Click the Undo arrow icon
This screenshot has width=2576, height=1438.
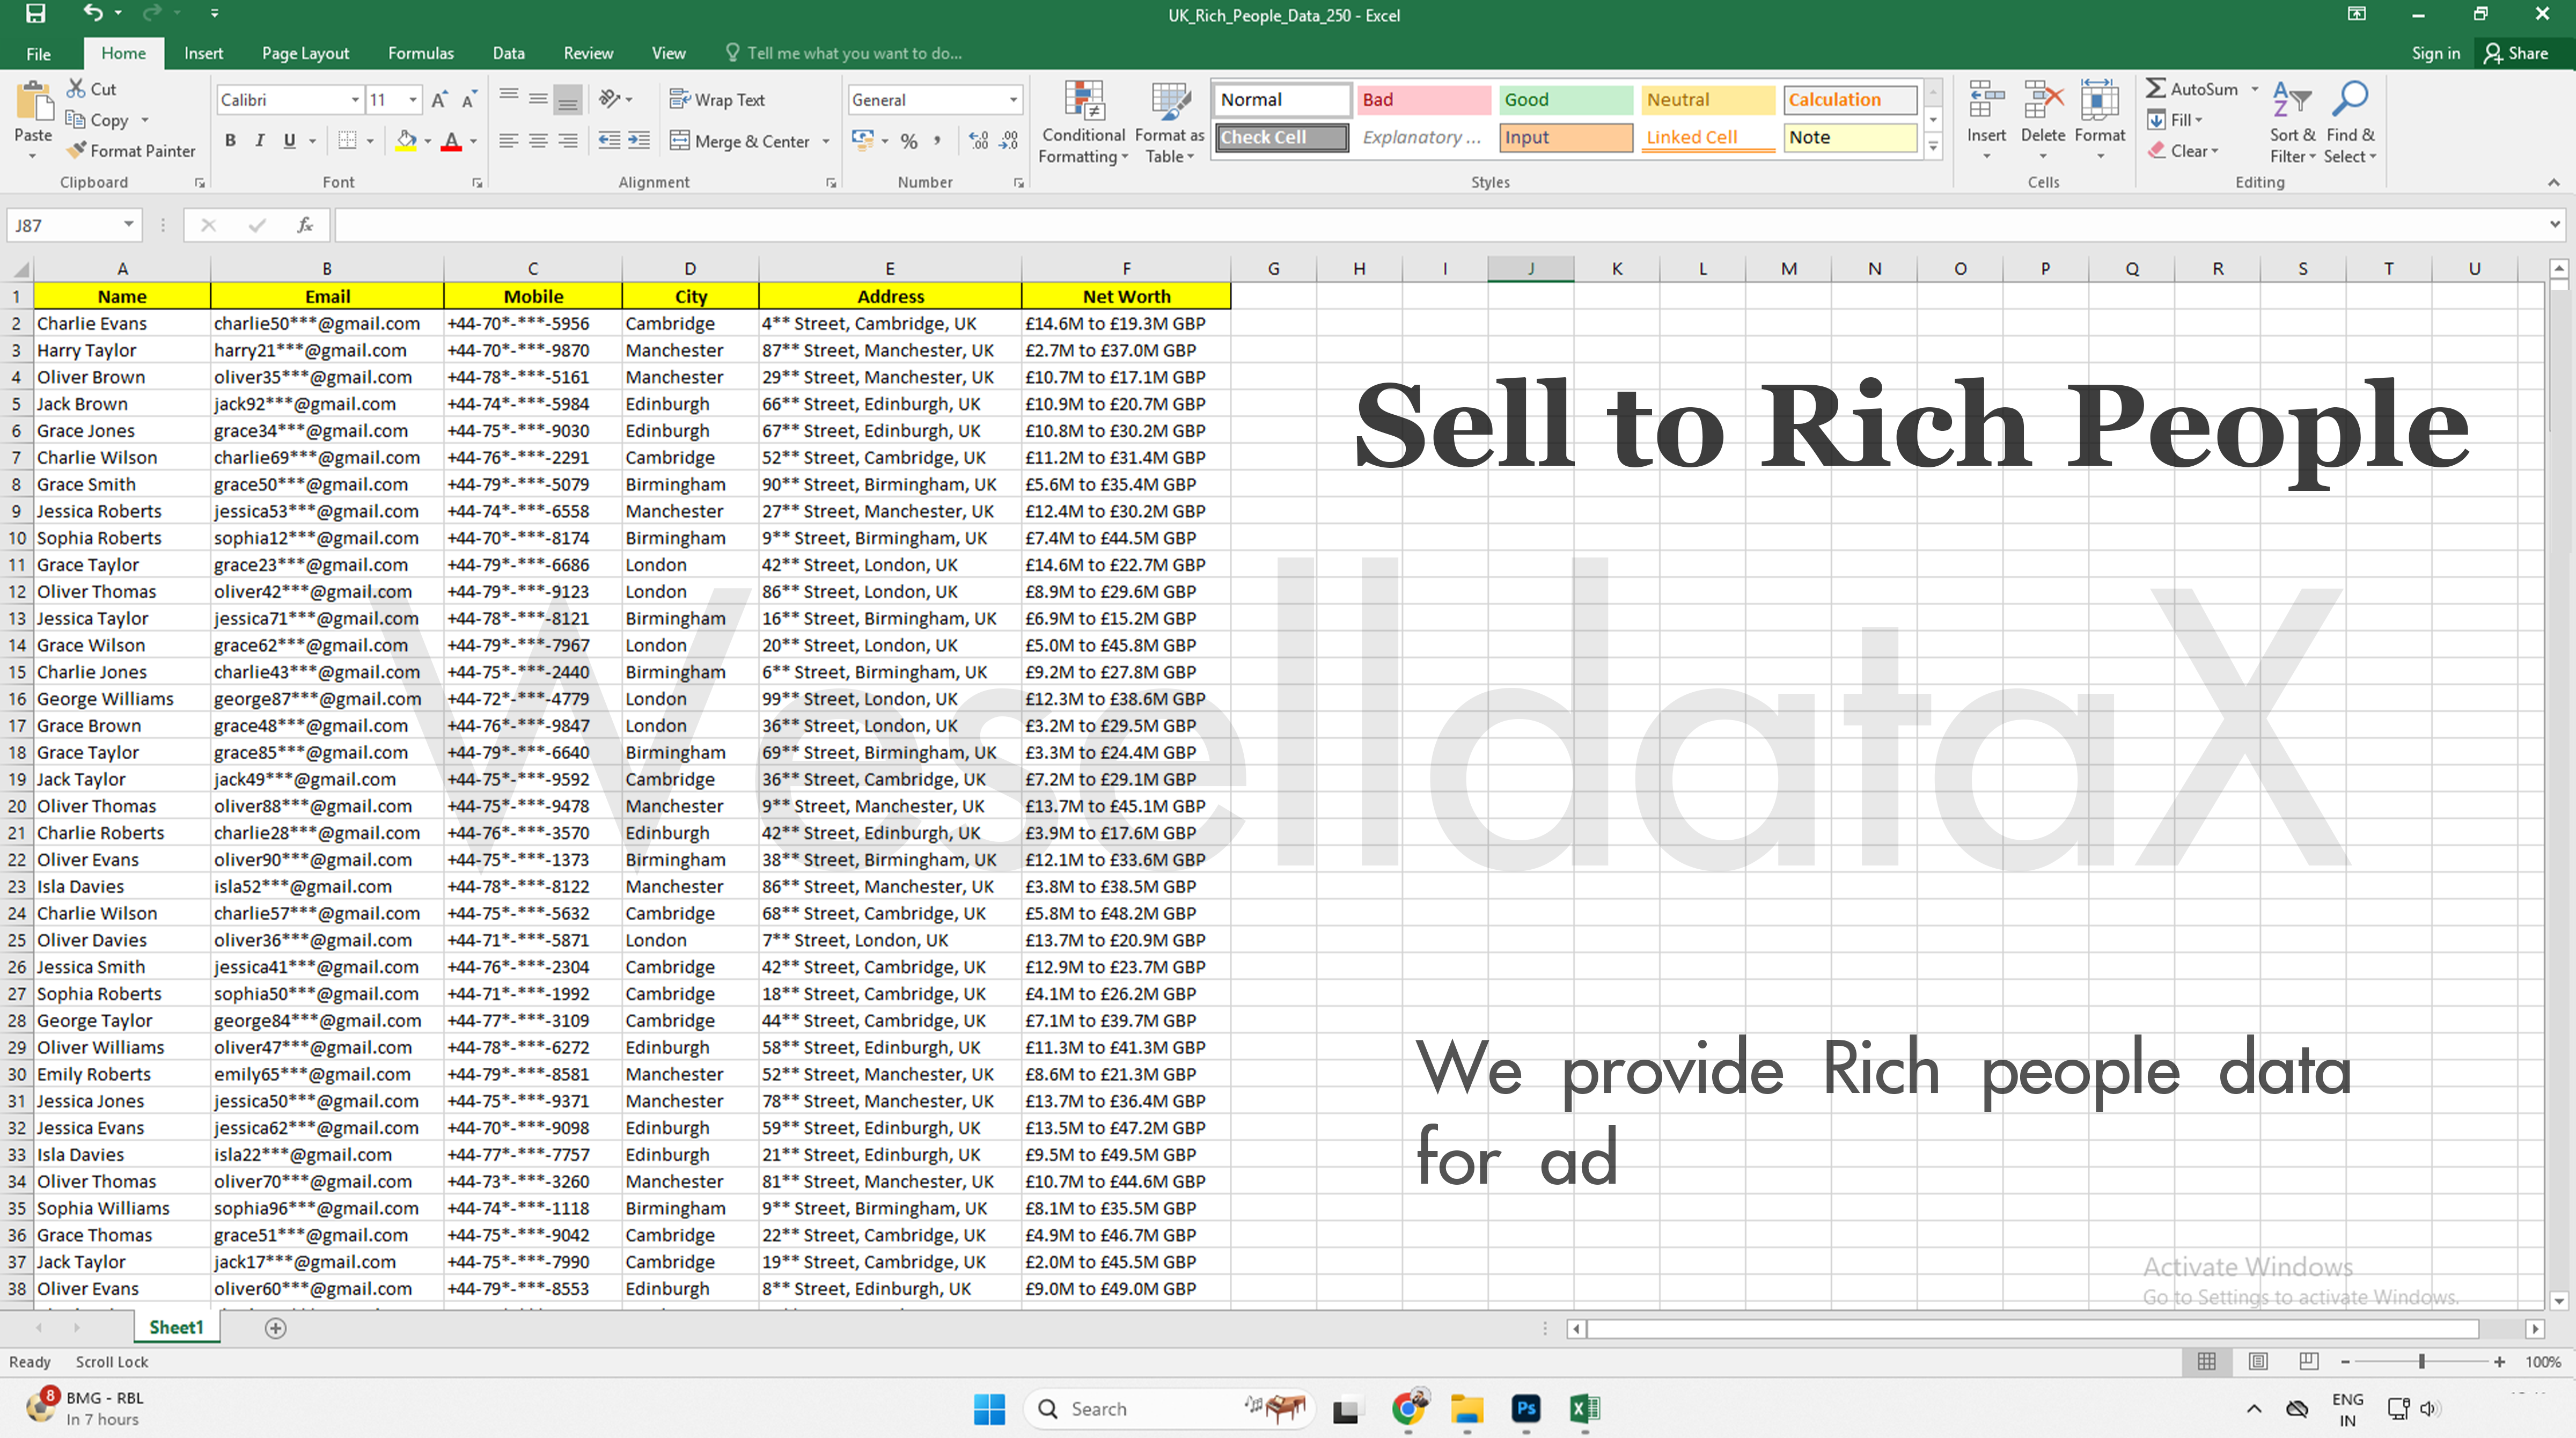(93, 13)
